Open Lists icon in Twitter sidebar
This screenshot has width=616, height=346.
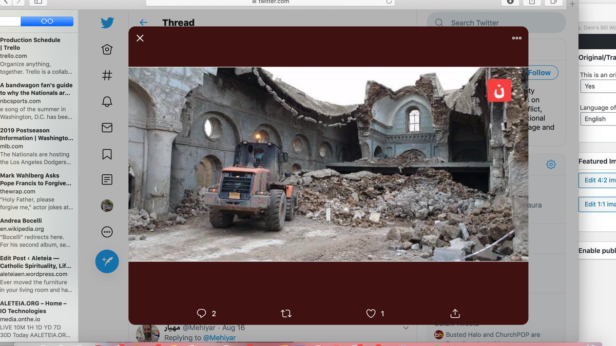(107, 180)
